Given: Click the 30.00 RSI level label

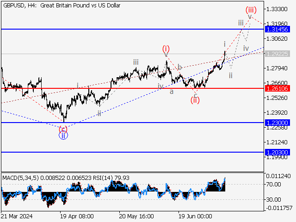Looking at the screenshot, I should point(273,199).
